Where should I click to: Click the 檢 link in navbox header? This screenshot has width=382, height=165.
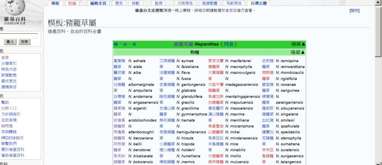(x=116, y=44)
